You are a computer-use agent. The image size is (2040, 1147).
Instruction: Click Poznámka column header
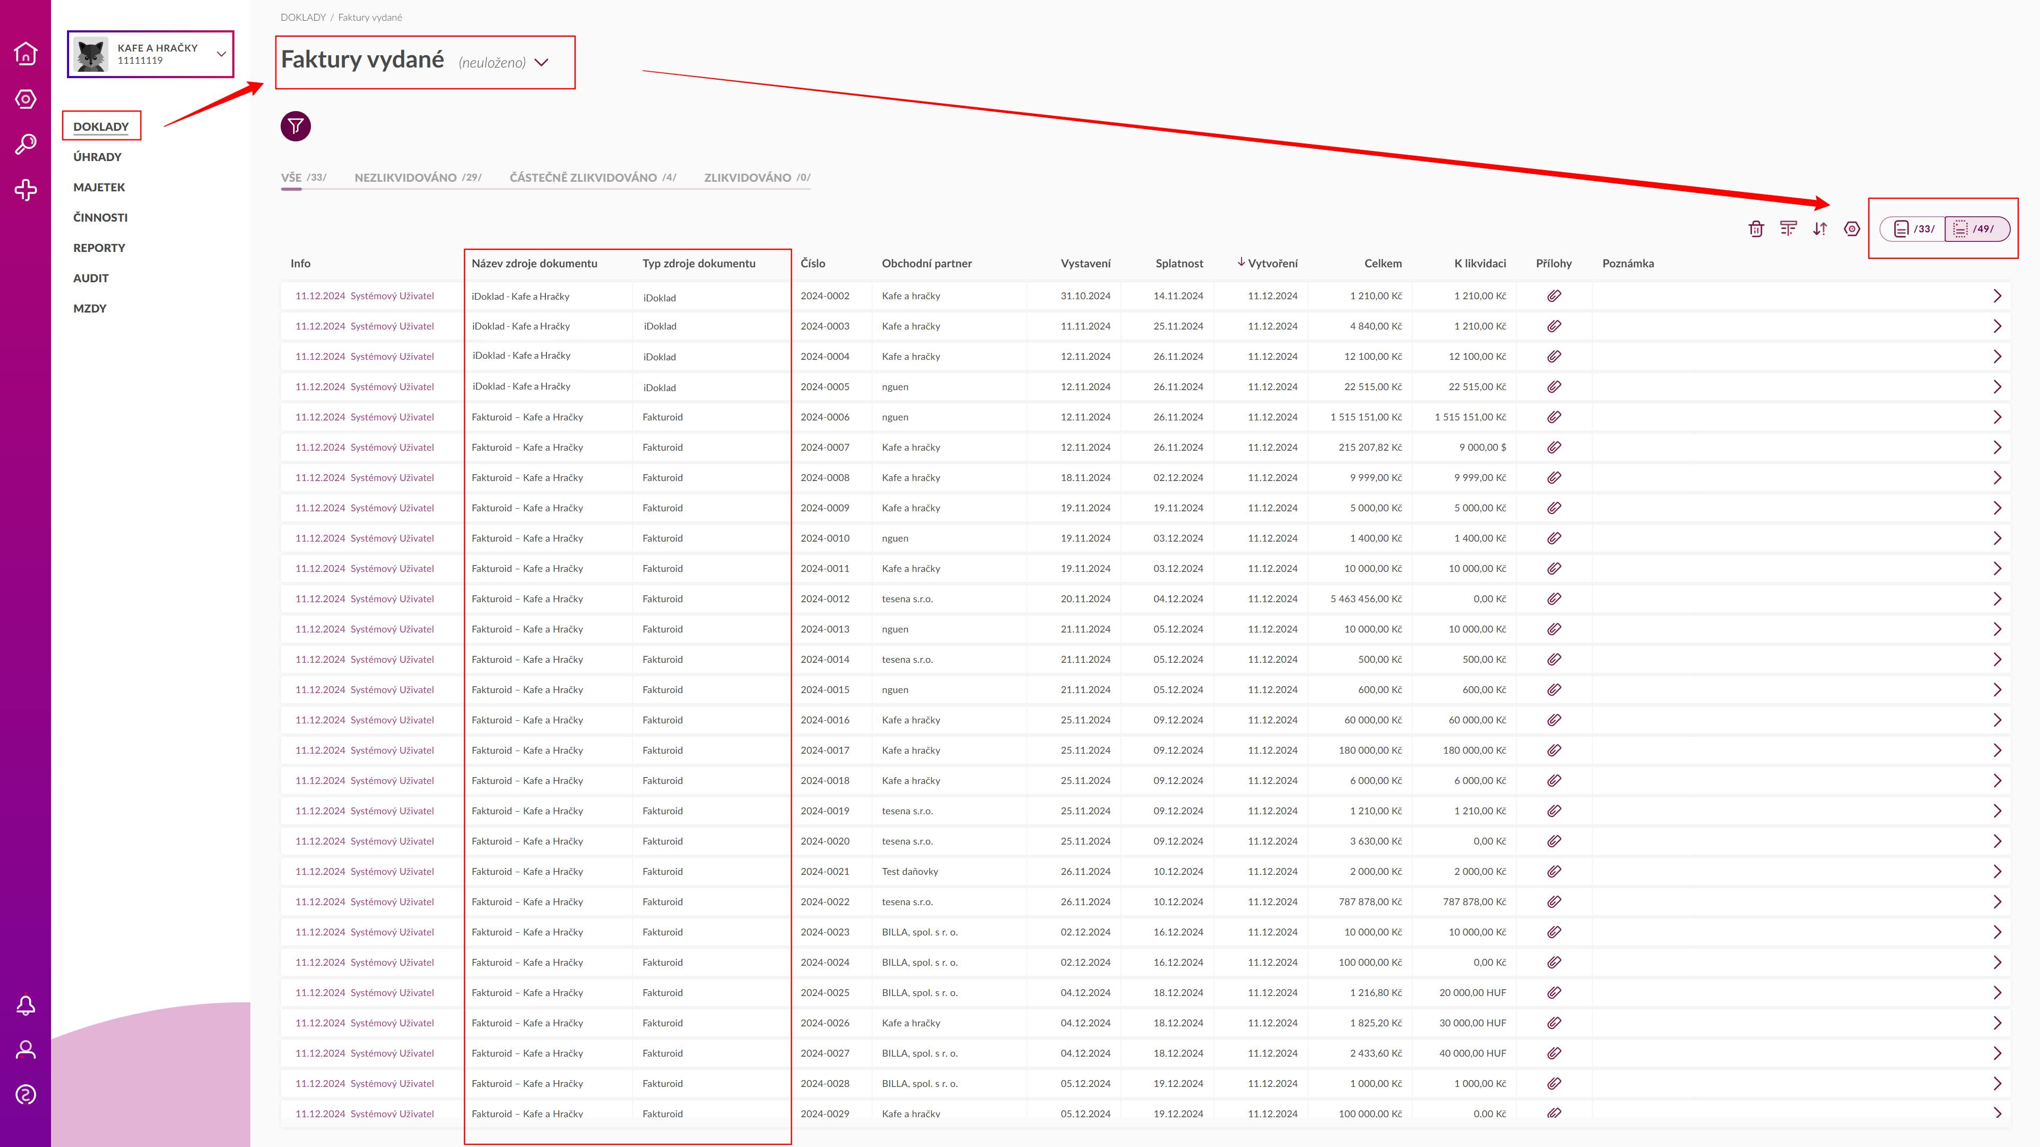click(x=1628, y=263)
